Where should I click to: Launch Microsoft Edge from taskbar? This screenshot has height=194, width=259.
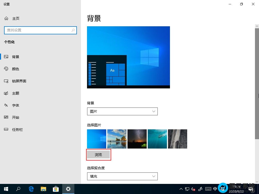tap(31, 189)
